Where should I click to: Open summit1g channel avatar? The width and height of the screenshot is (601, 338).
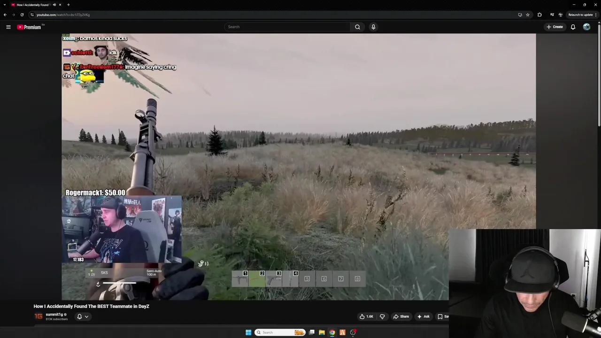pos(39,316)
